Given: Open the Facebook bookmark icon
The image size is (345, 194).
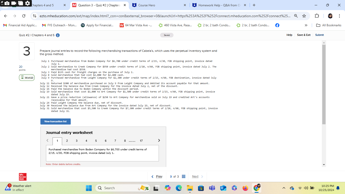Looking at the screenshot, I should click(x=277, y=25).
